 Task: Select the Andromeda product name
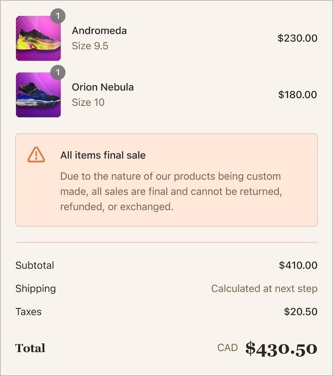(x=99, y=31)
